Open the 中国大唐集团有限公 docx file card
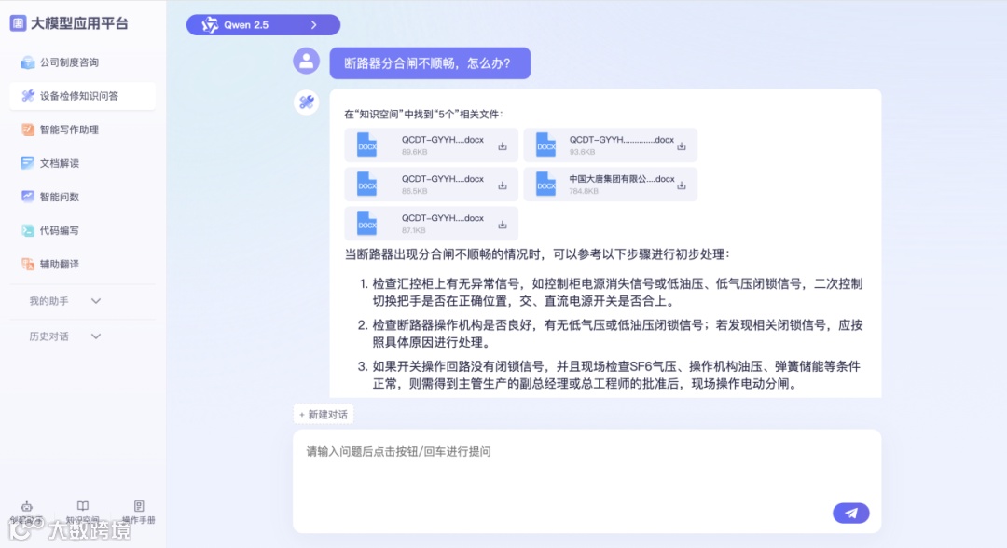 click(610, 185)
